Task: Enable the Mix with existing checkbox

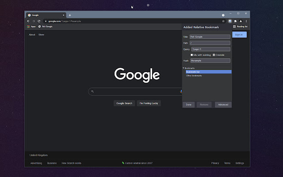Action: [191, 55]
